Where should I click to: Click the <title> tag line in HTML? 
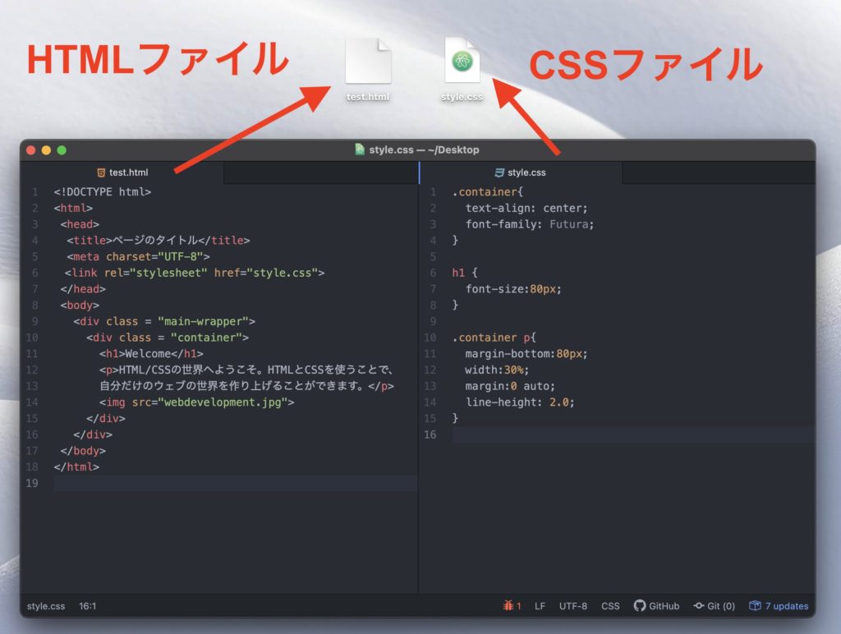(159, 241)
